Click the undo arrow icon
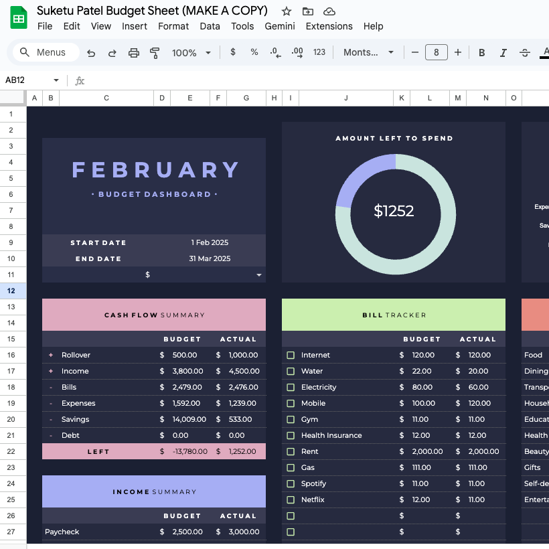The image size is (549, 549). coord(91,53)
